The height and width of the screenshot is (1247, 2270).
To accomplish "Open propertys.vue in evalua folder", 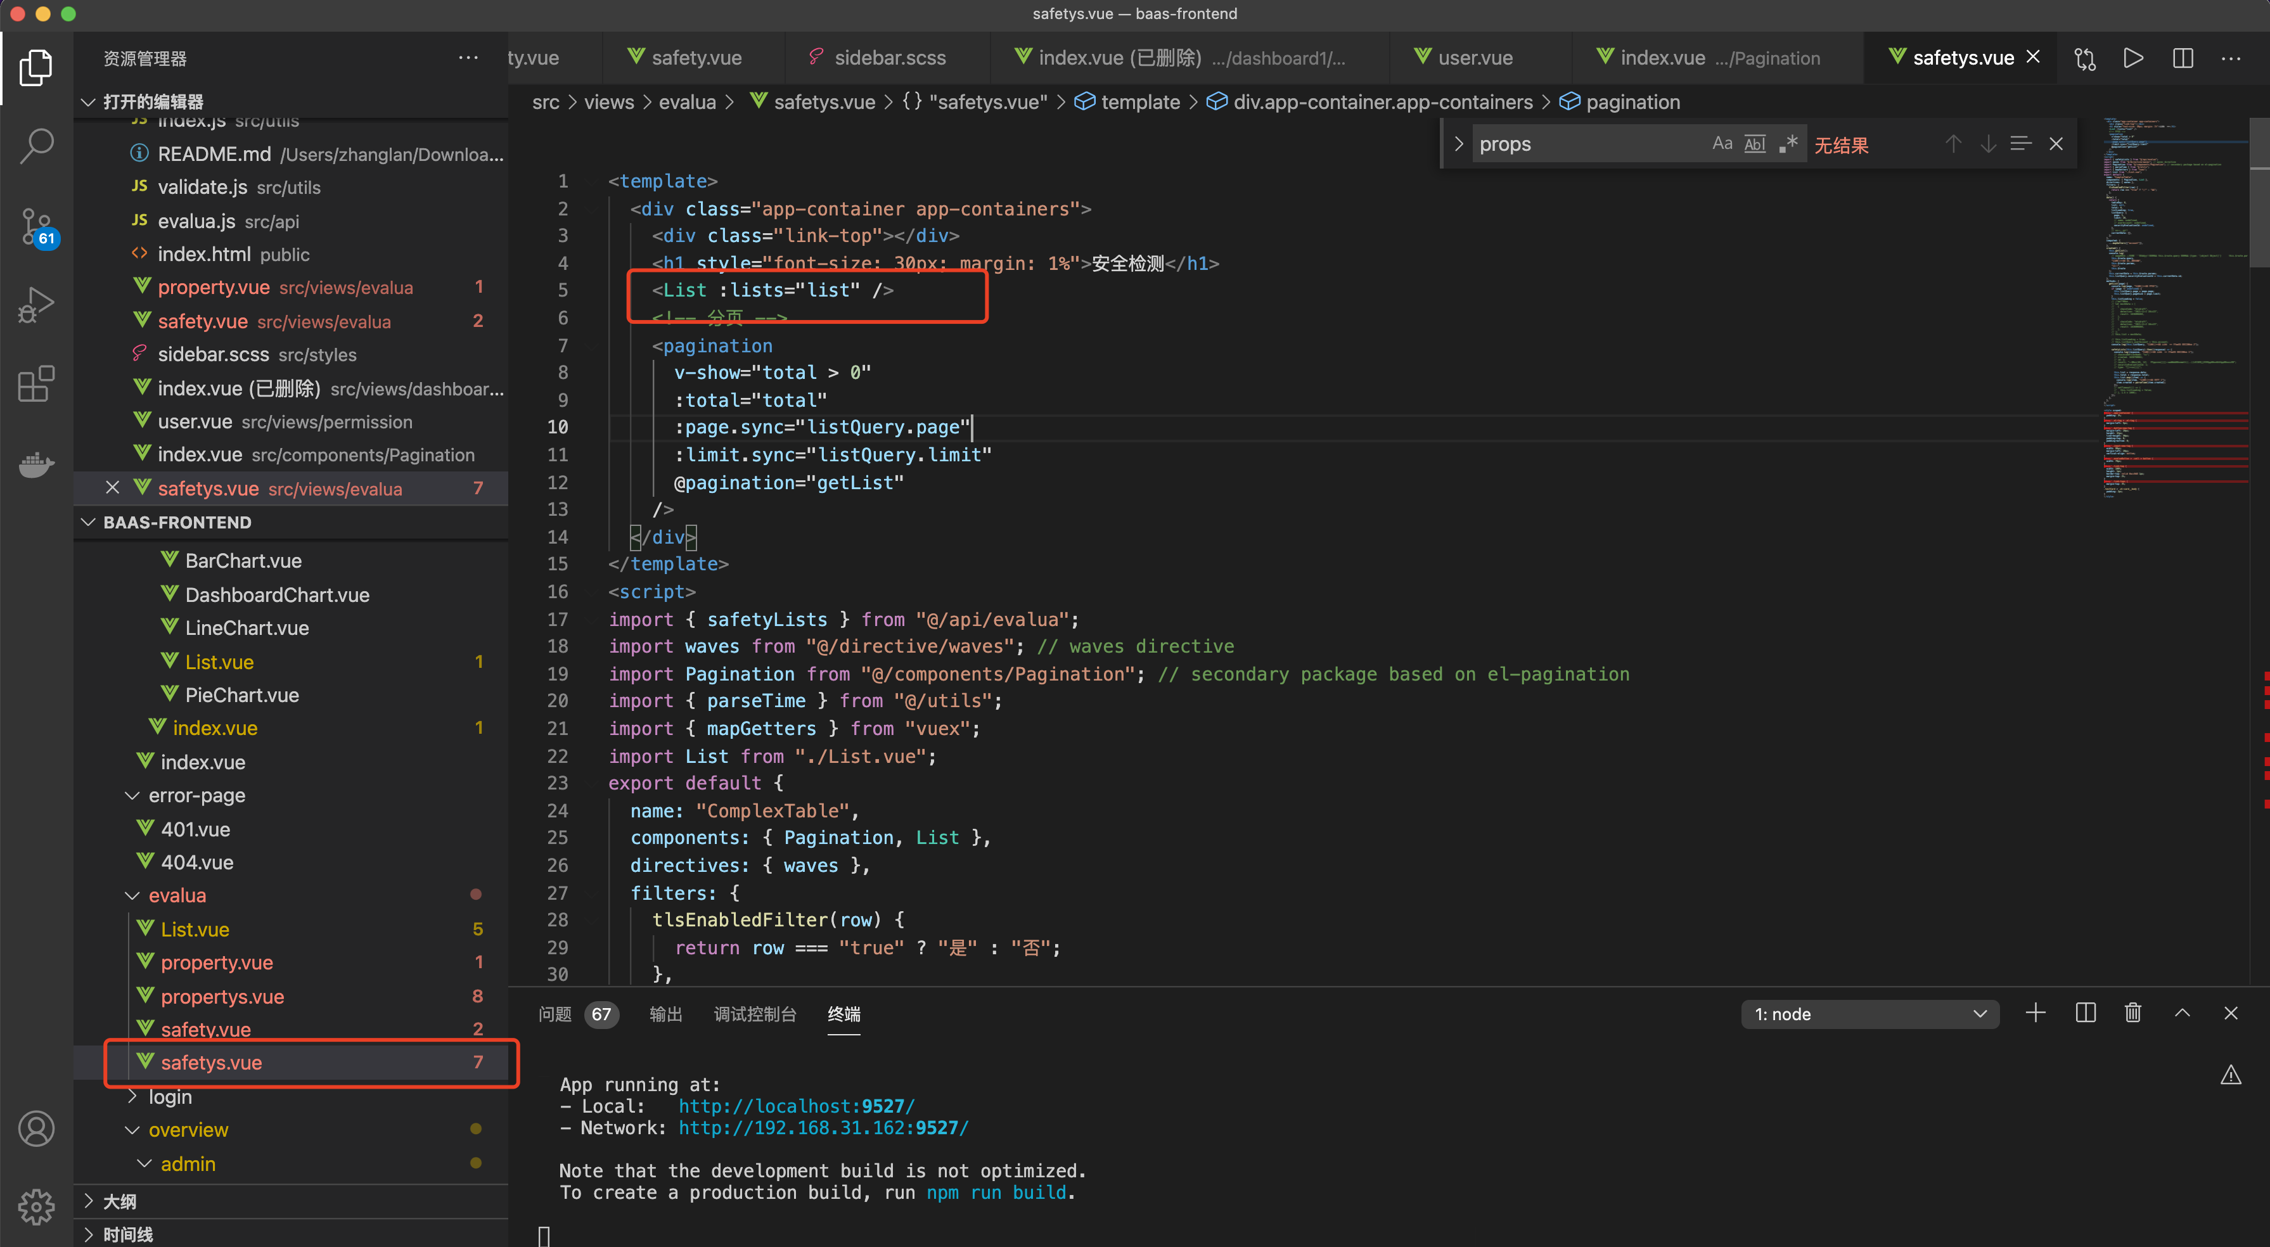I will (222, 997).
